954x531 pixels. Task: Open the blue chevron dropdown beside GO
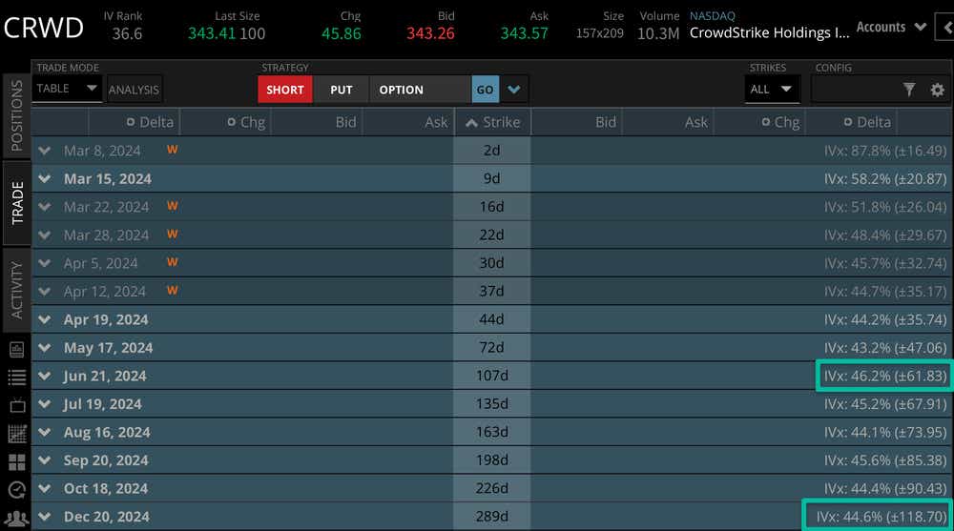(514, 90)
